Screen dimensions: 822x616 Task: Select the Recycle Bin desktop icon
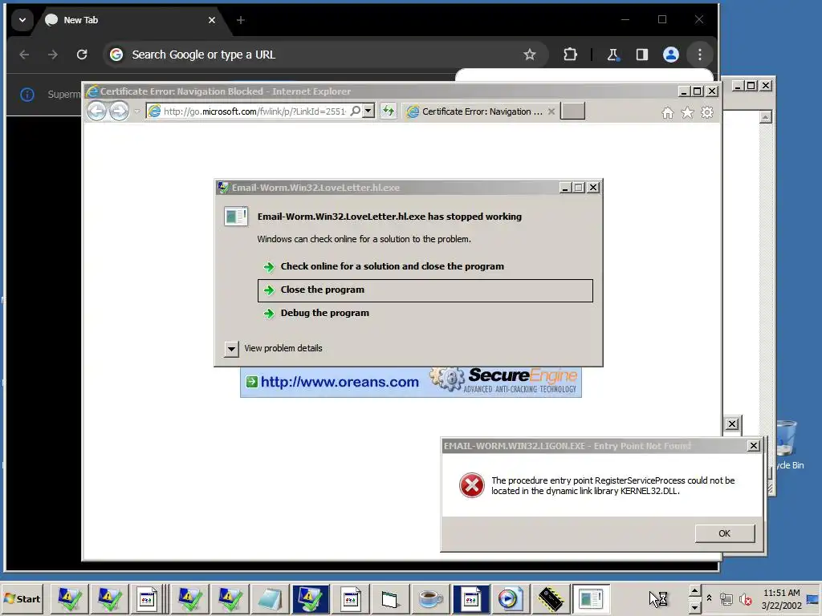[x=787, y=444]
